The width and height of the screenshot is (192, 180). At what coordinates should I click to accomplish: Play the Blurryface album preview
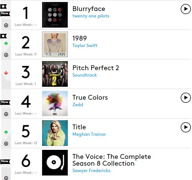(x=186, y=9)
